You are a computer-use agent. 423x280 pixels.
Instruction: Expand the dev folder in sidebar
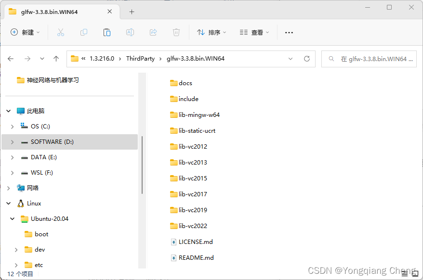16,250
